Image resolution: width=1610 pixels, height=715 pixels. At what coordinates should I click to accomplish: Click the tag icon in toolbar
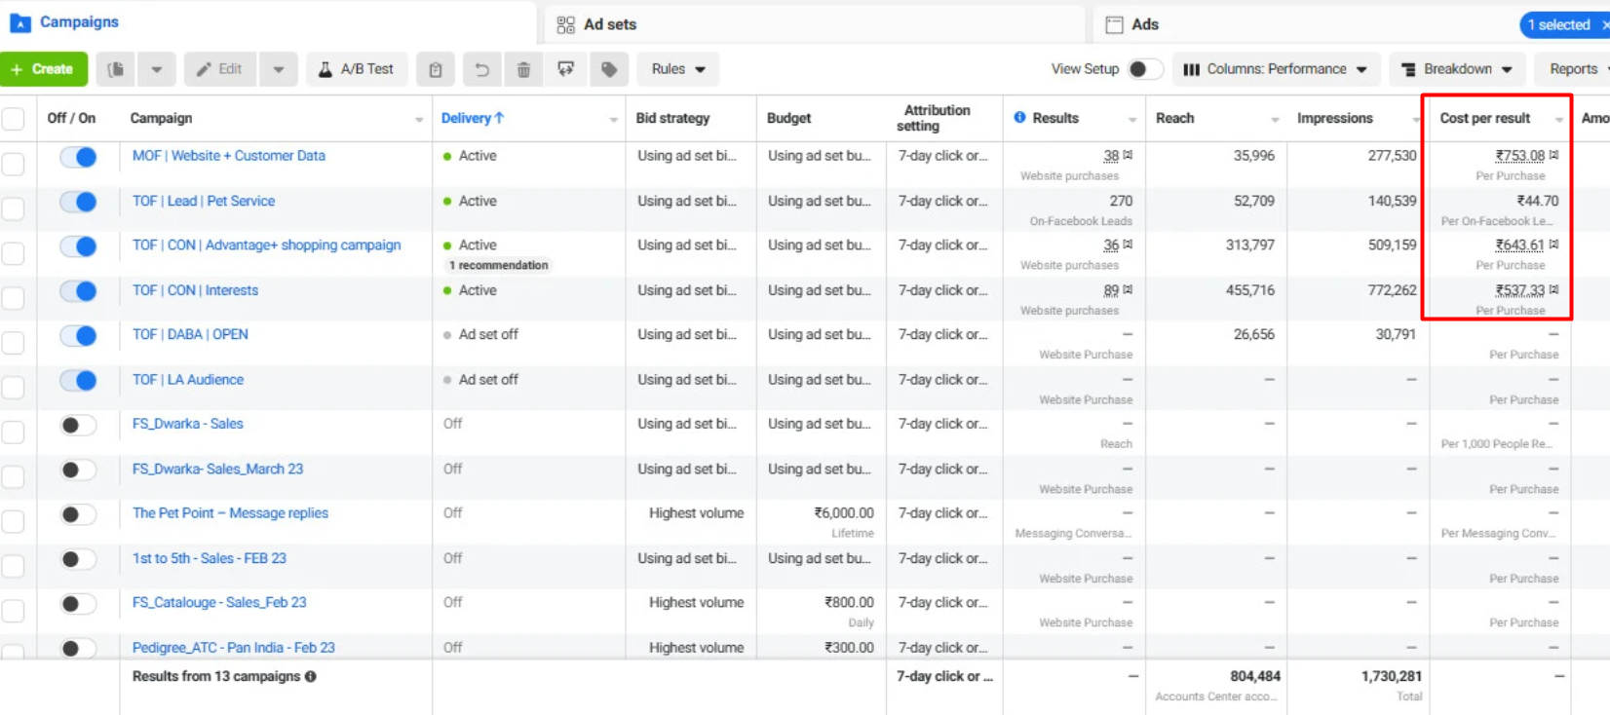coord(609,69)
